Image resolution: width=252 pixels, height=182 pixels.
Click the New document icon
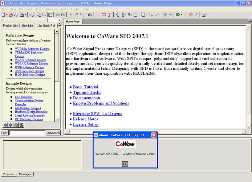pyautogui.click(x=3, y=15)
